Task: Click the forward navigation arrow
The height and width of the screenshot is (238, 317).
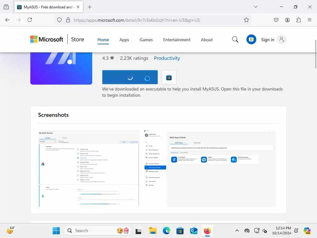Action: [x=19, y=20]
